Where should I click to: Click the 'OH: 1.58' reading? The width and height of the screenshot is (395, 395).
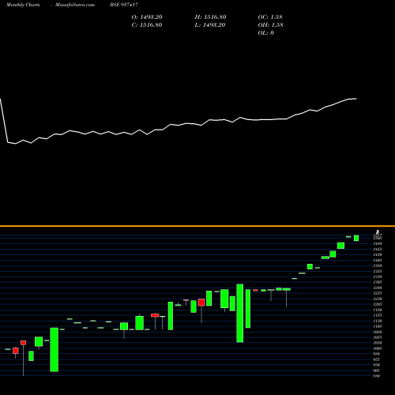click(270, 25)
